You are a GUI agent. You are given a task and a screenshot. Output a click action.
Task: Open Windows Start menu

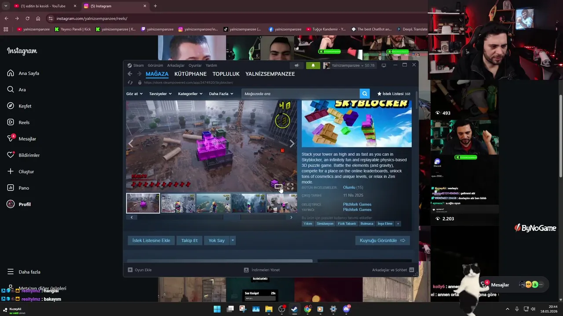click(217, 309)
